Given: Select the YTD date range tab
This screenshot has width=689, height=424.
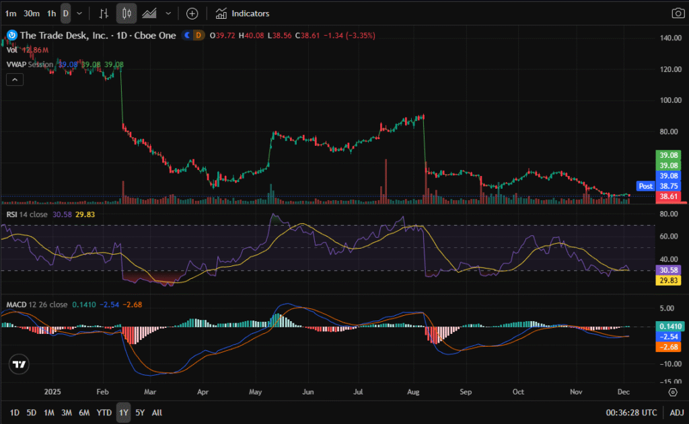Looking at the screenshot, I should pyautogui.click(x=104, y=413).
